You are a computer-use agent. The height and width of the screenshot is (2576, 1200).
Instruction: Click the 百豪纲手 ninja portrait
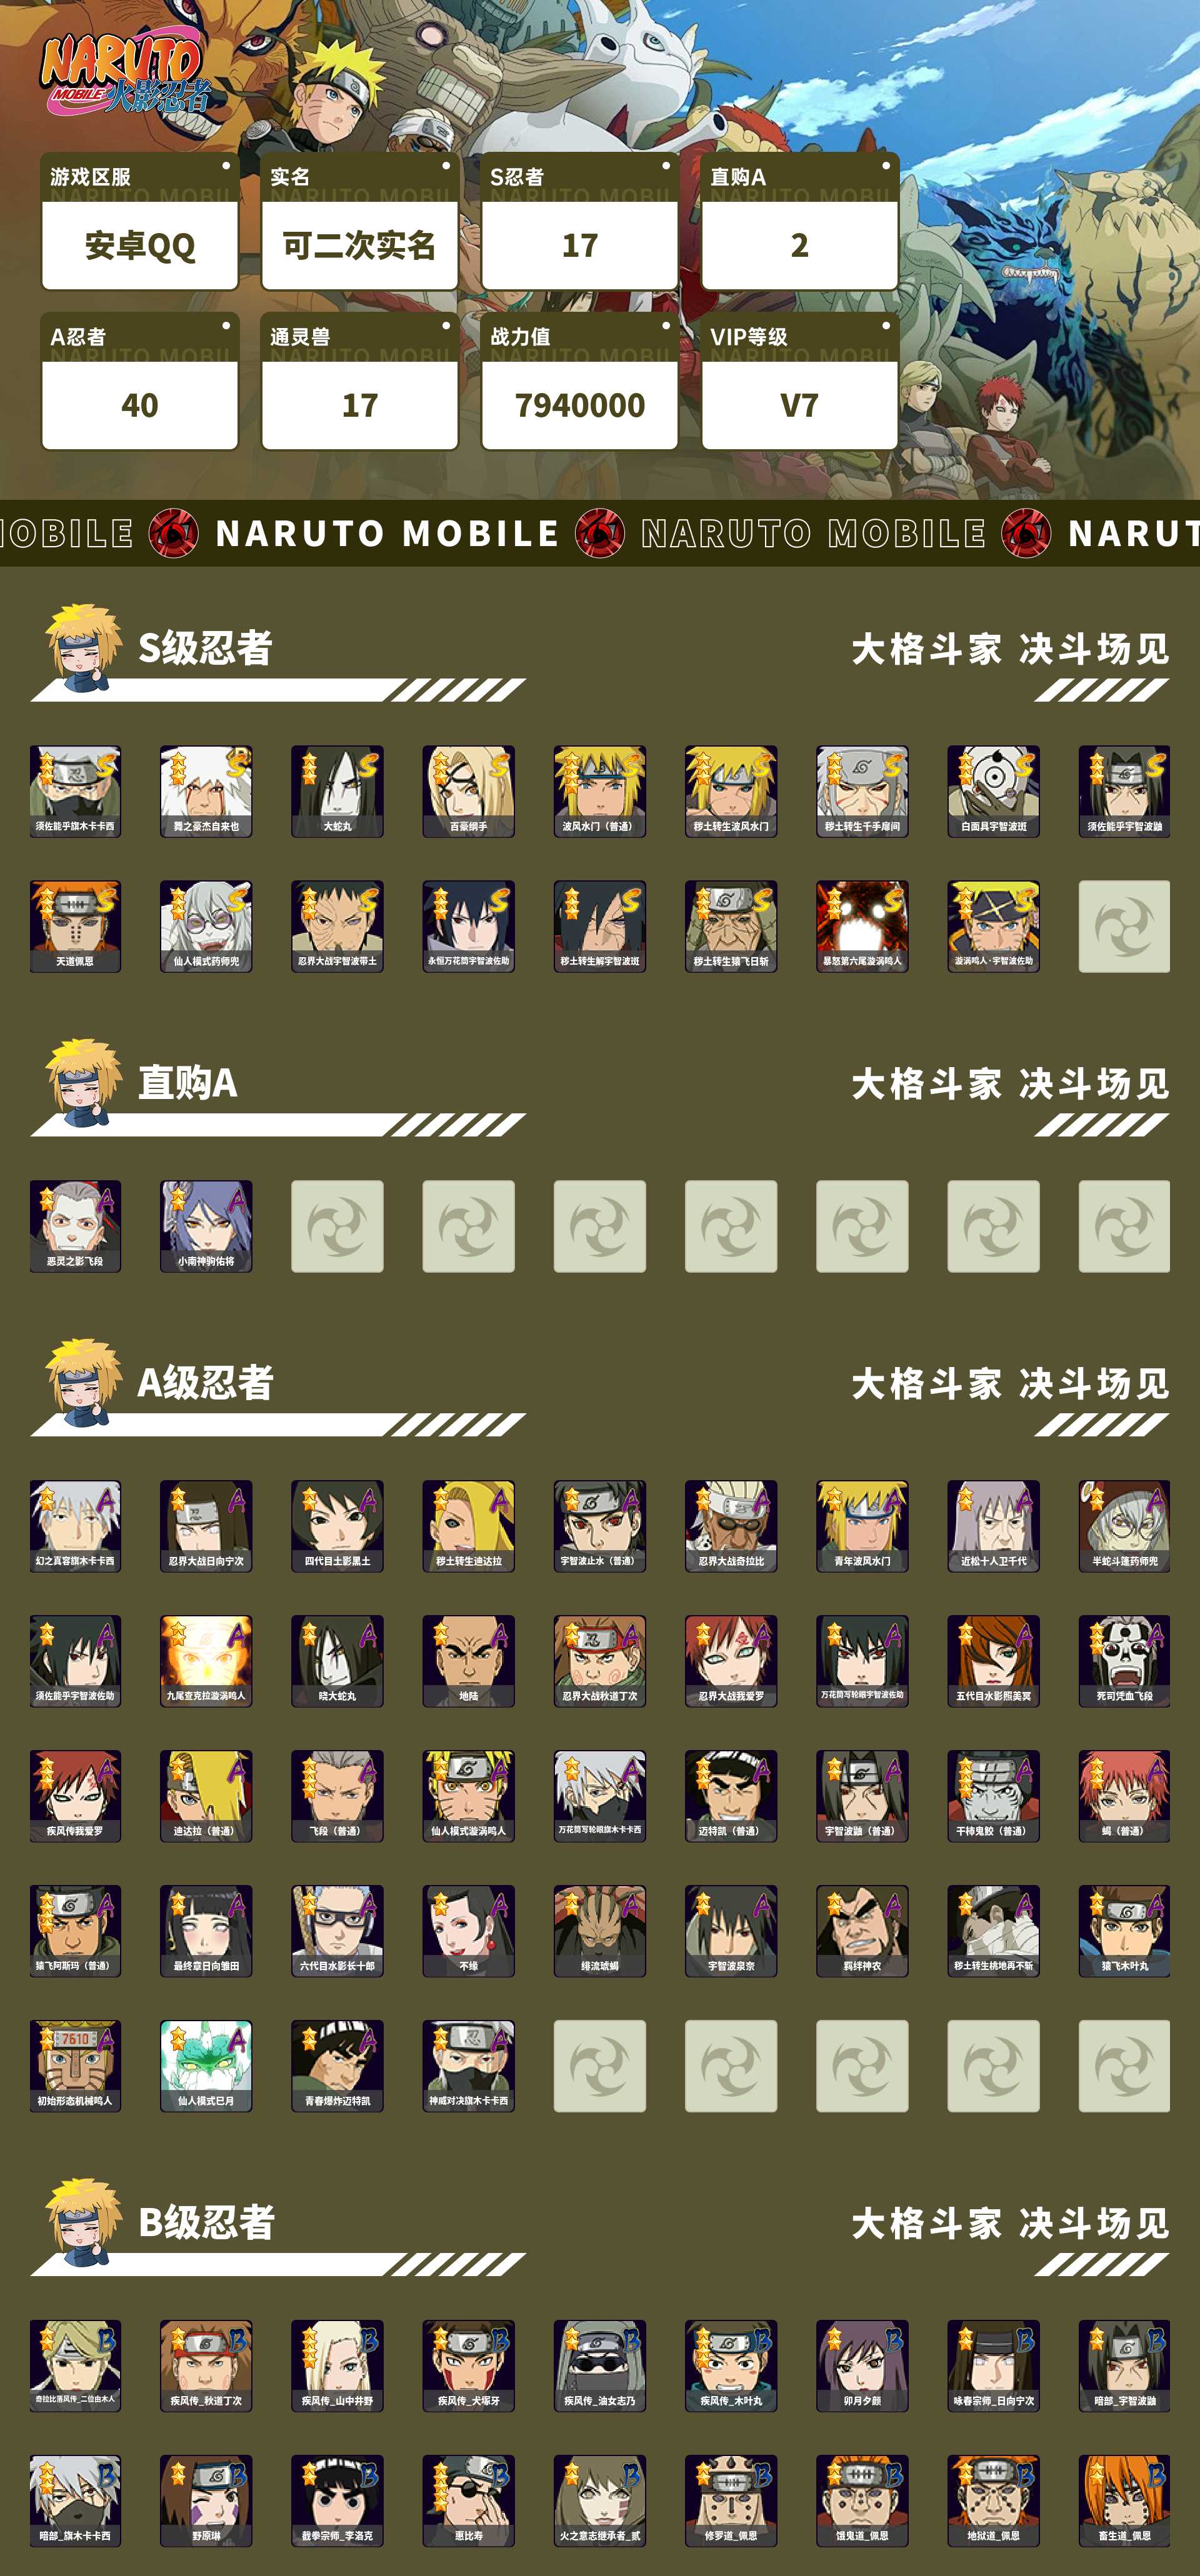(468, 791)
